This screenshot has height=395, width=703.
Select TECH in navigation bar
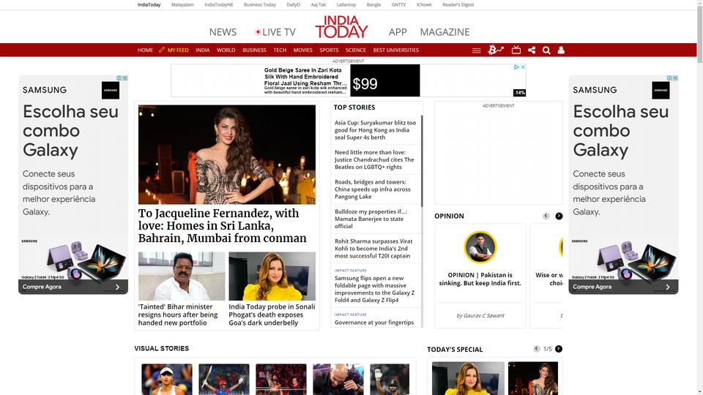pyautogui.click(x=280, y=50)
